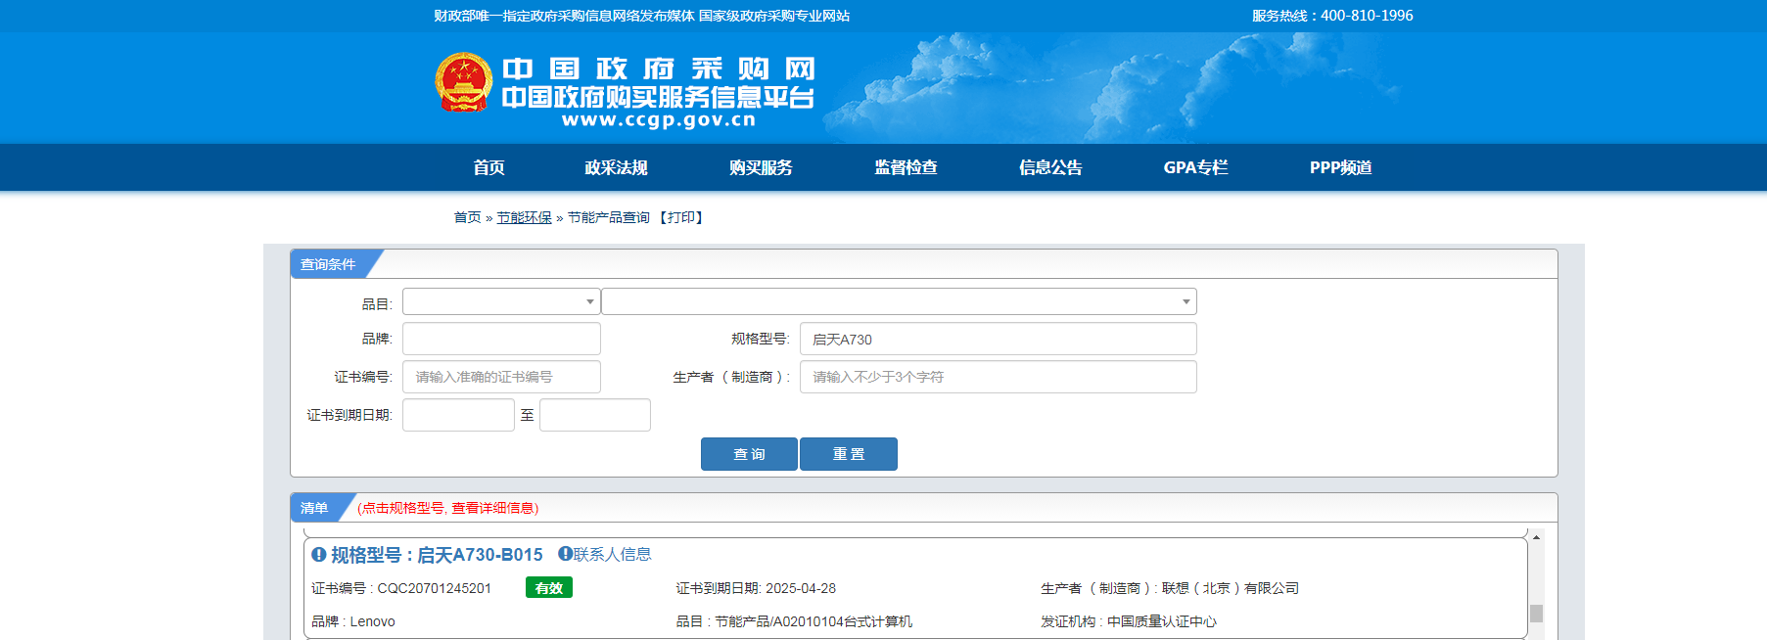Expand the first 品目 category dropdown
1767x640 pixels.
click(x=501, y=301)
